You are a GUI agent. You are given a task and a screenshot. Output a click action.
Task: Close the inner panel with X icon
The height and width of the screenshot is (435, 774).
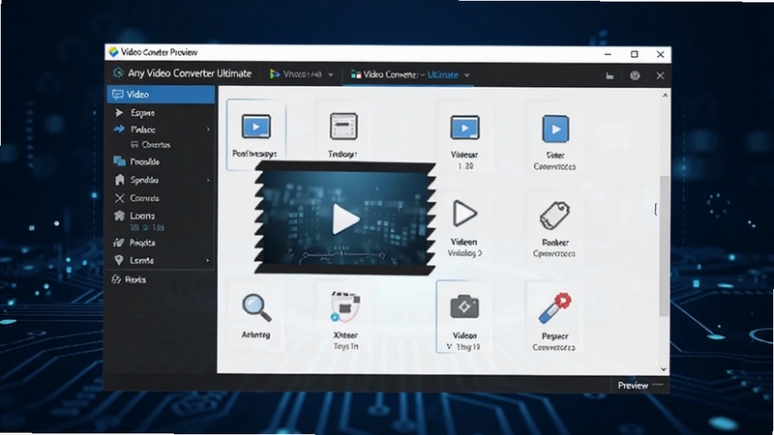point(661,75)
